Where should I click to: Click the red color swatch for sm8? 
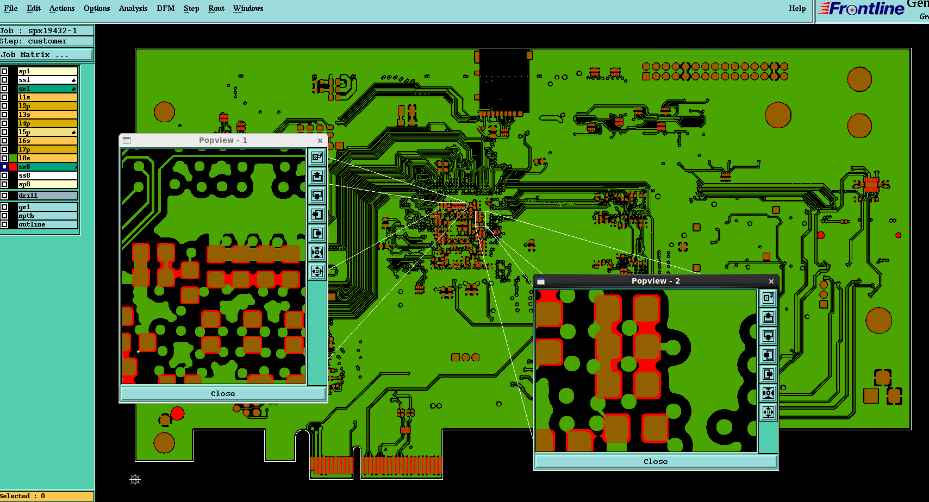coord(13,167)
